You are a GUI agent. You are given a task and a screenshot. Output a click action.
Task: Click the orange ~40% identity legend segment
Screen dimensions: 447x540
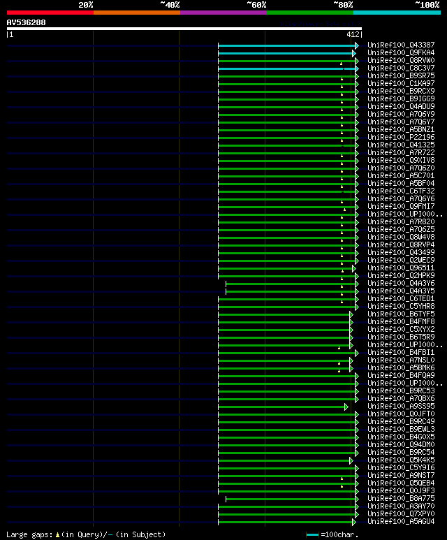(137, 13)
